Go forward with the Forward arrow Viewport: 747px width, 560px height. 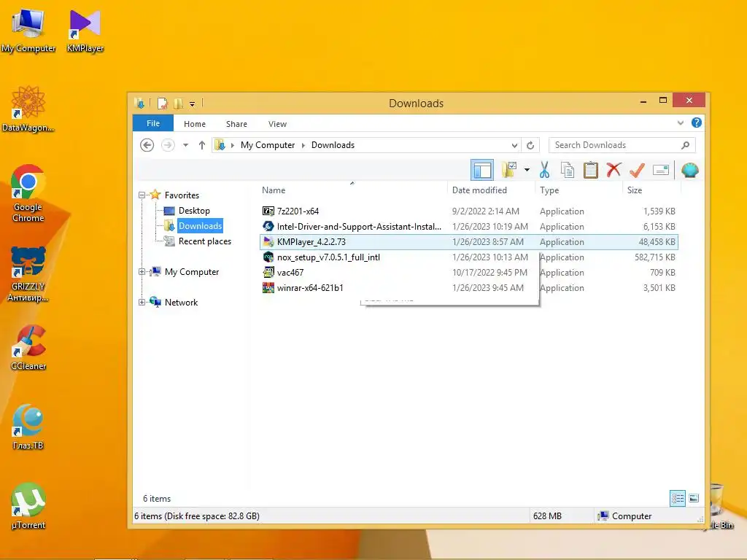(168, 145)
